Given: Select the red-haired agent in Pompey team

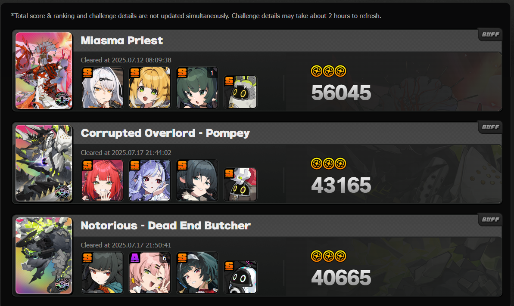Looking at the screenshot, I should click(x=102, y=180).
